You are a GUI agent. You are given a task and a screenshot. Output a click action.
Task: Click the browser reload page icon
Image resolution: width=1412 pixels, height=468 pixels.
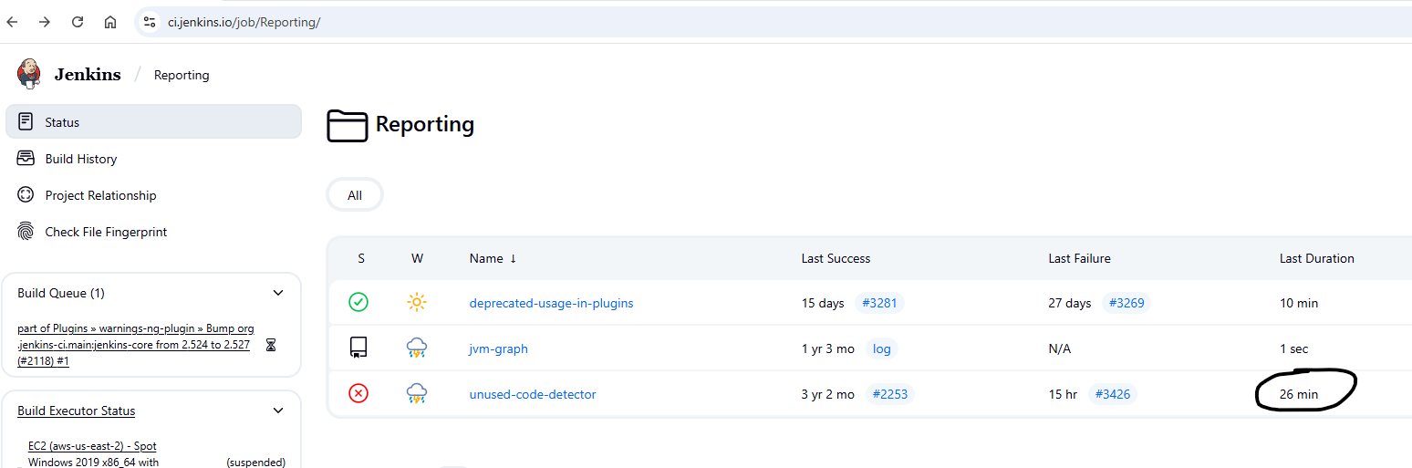[x=78, y=22]
